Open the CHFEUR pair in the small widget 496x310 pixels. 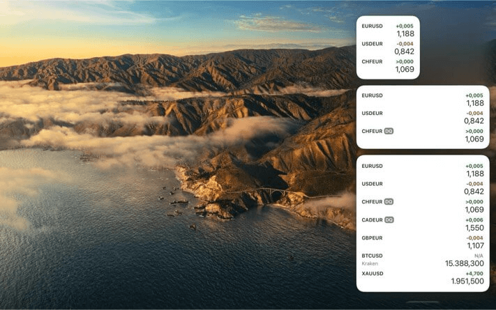372,61
